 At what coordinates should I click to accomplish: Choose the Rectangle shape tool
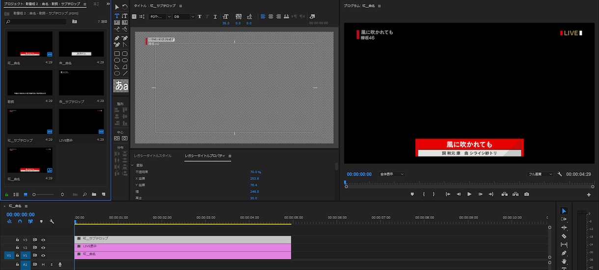[x=117, y=54]
